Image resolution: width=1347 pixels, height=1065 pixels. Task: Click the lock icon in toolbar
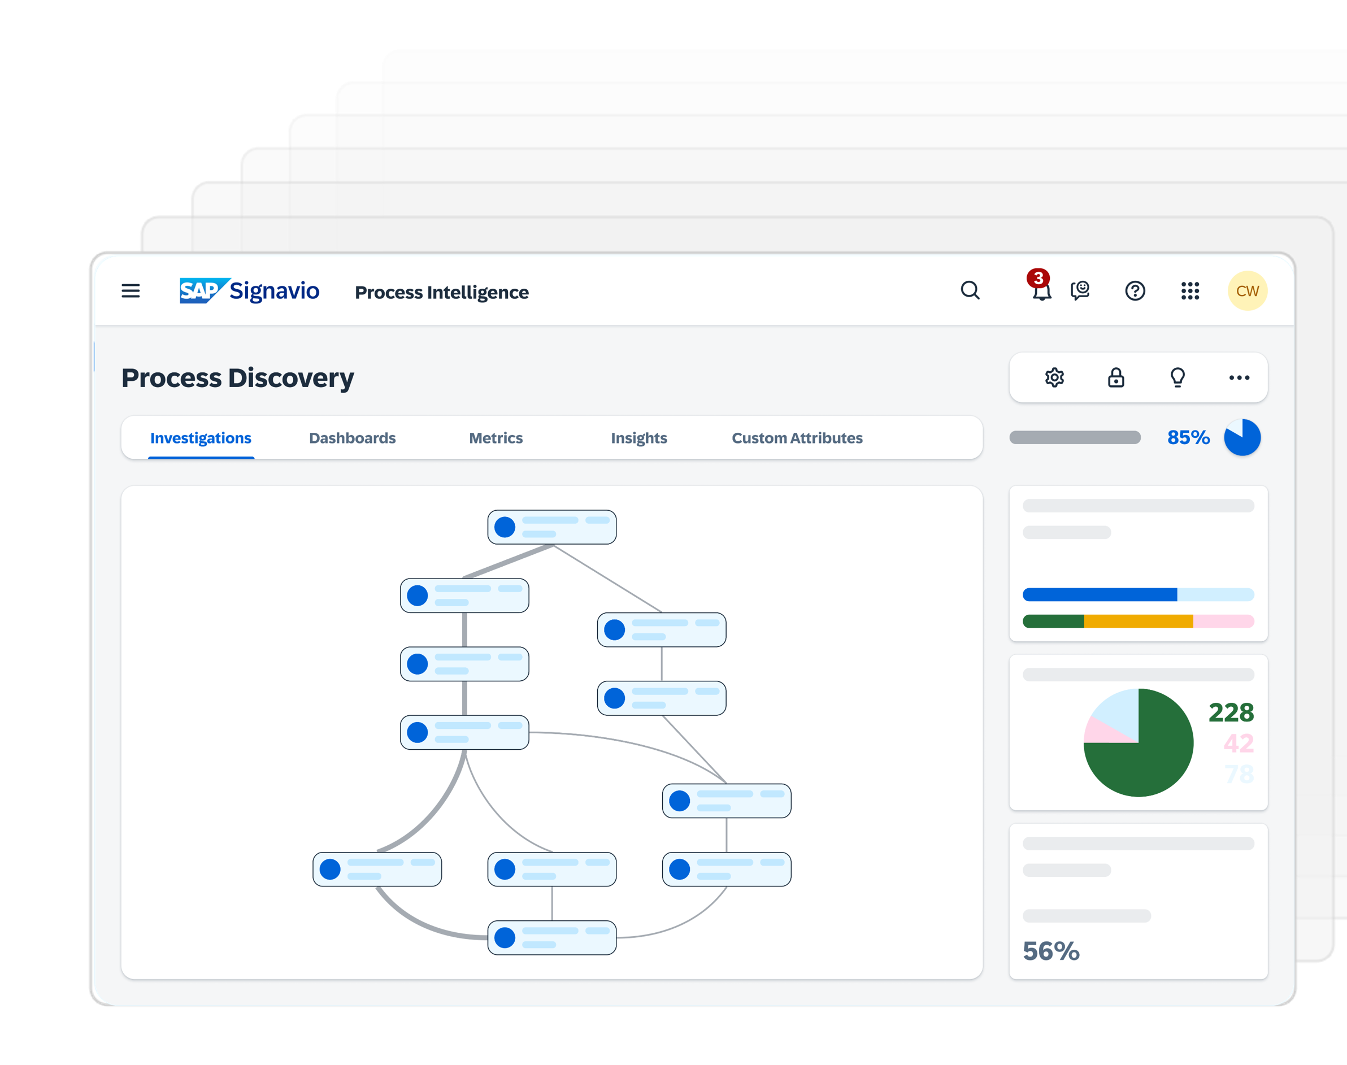coord(1116,377)
